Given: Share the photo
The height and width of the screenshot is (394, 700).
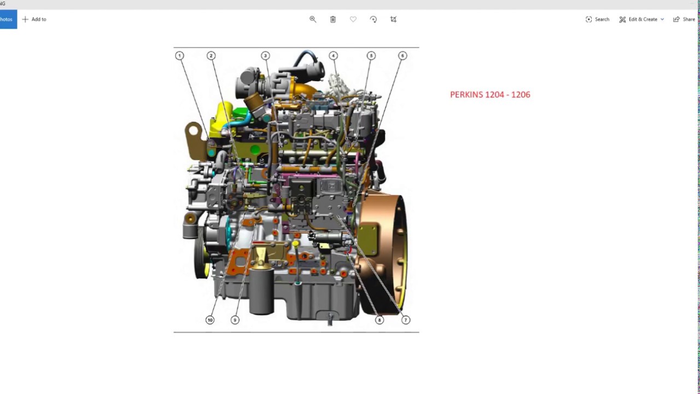Looking at the screenshot, I should click(x=684, y=19).
